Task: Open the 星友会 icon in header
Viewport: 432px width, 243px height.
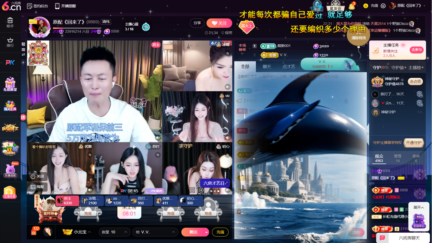Action: coord(336,6)
